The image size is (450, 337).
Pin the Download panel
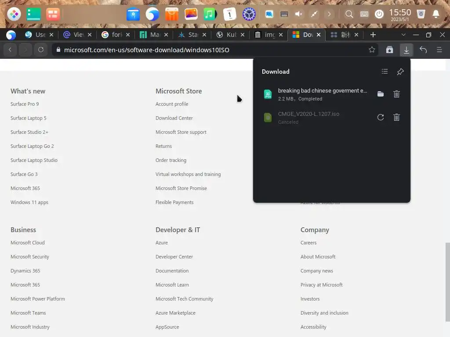[400, 72]
